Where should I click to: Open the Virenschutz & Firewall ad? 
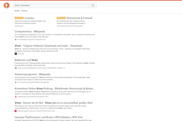(79, 18)
